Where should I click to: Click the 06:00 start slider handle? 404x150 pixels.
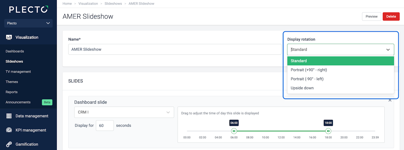click(x=234, y=131)
